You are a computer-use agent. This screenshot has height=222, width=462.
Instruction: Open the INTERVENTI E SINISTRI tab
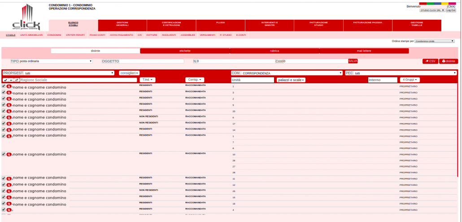point(269,25)
